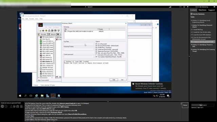Image resolution: width=217 pixels, height=122 pixels.
Task: Open the Decoders tab in Cain
Action: tap(42, 34)
